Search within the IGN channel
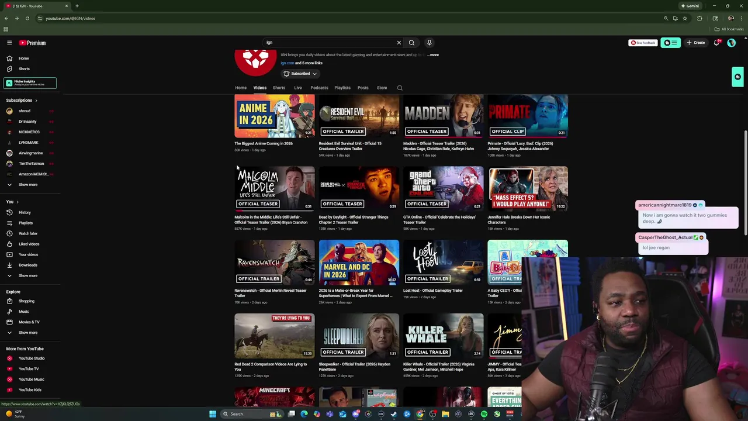This screenshot has width=748, height=421. click(400, 88)
